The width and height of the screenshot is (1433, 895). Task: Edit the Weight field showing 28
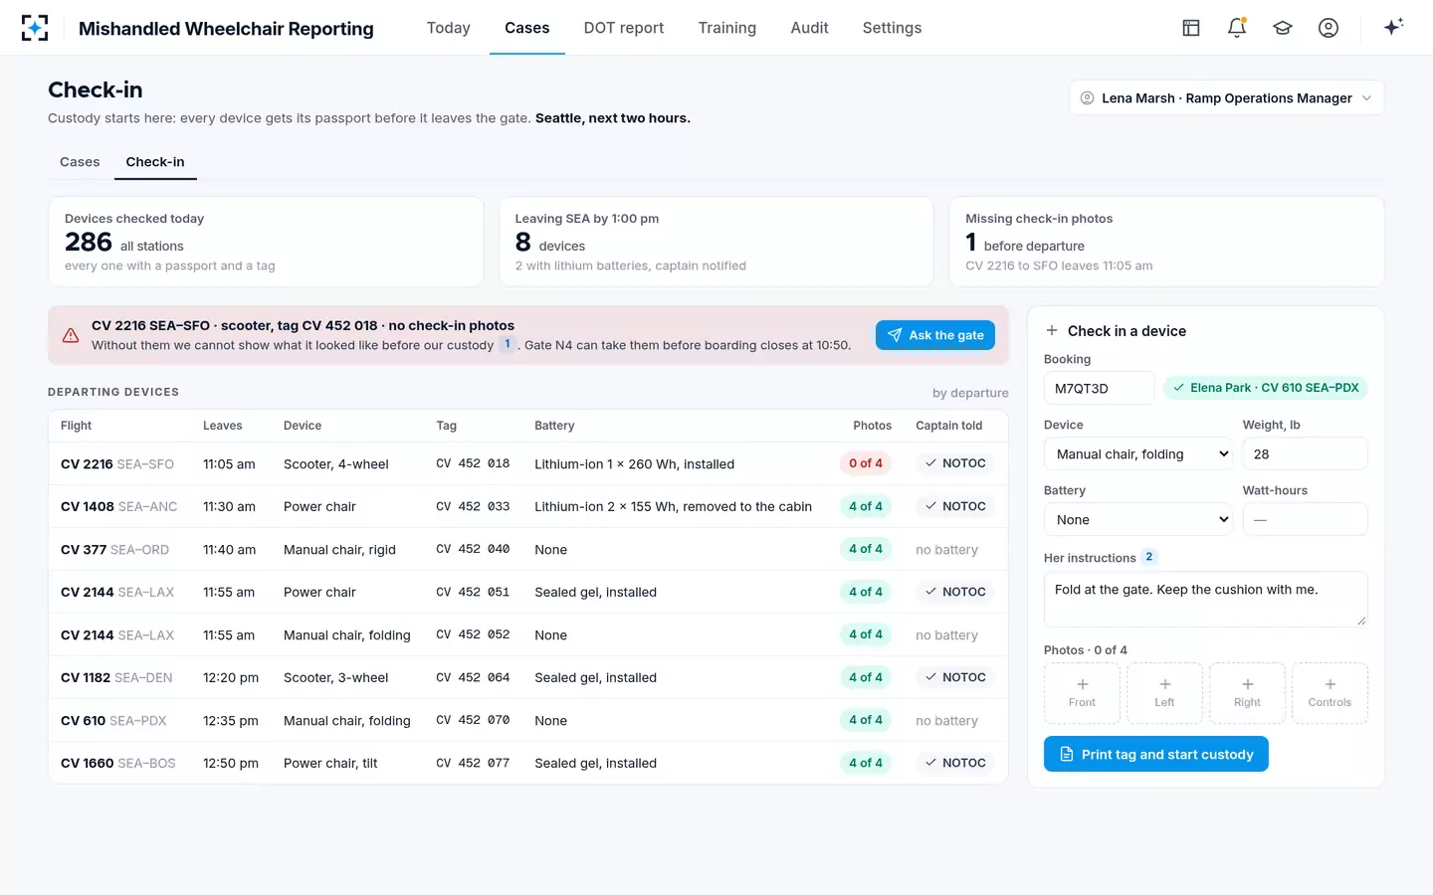[1306, 454]
